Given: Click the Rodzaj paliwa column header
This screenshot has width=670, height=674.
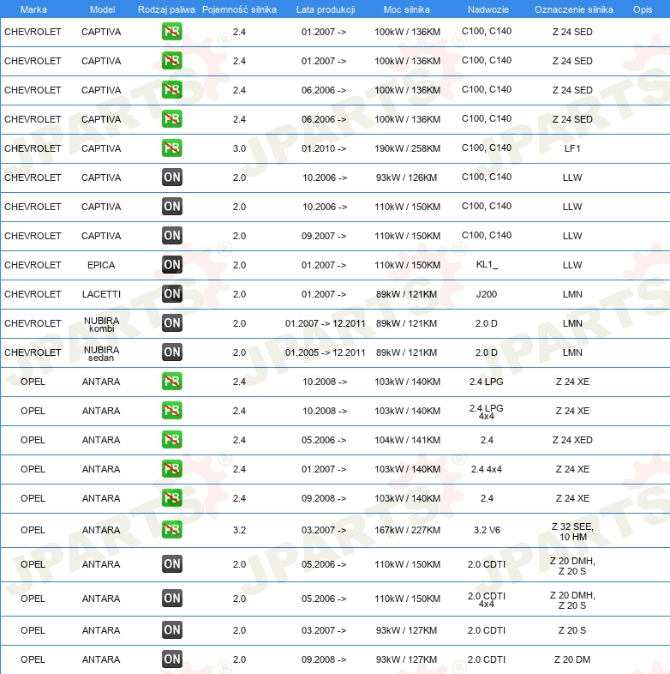Looking at the screenshot, I should (166, 9).
